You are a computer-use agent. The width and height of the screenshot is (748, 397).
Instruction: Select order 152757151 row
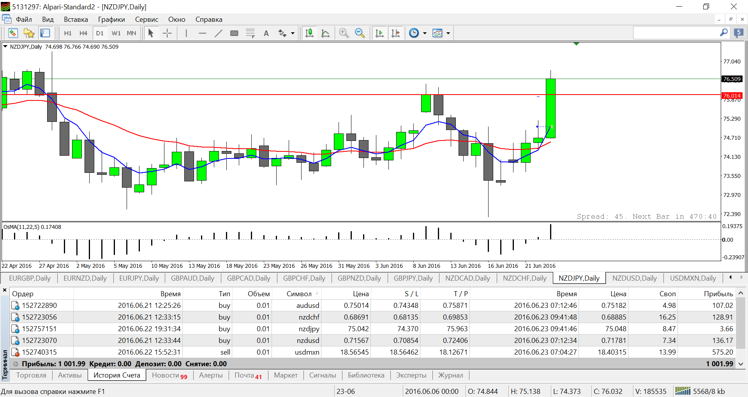click(372, 329)
